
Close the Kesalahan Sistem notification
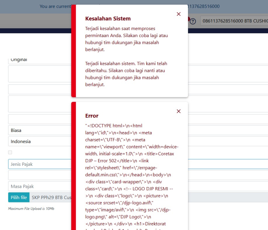(x=179, y=14)
